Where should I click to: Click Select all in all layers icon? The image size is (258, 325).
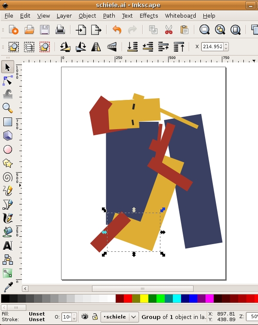(29, 46)
